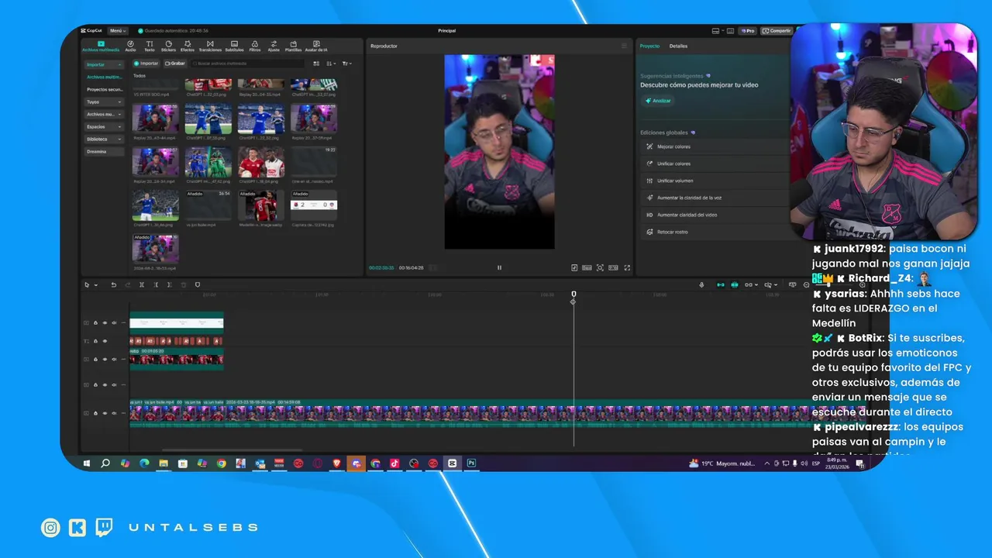The image size is (992, 558).
Task: Open the Ajuste panel tab
Action: tap(274, 46)
